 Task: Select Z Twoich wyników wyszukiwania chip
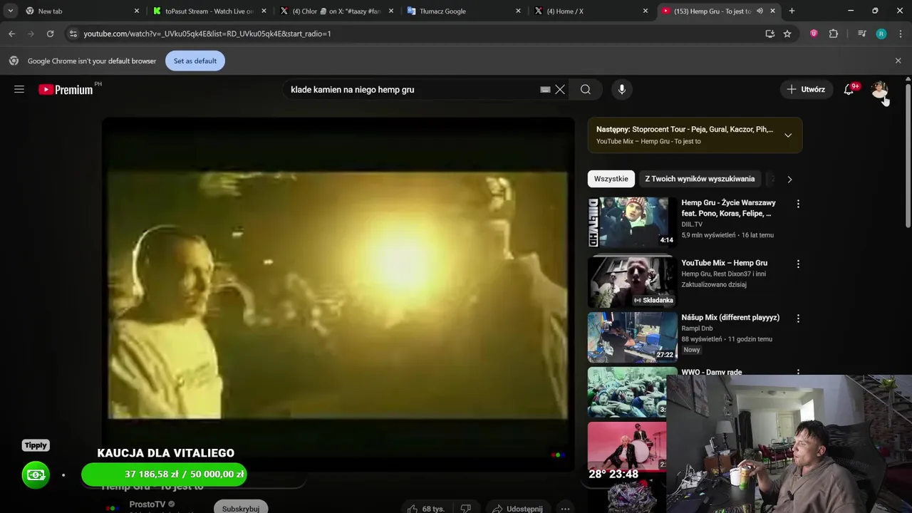click(x=700, y=179)
